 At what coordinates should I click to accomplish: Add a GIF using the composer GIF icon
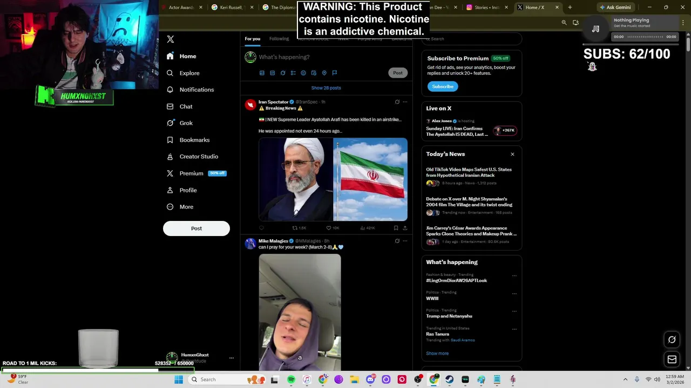click(272, 73)
